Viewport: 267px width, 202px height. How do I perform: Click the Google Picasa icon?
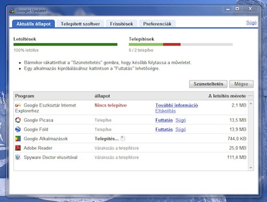[x=18, y=120]
